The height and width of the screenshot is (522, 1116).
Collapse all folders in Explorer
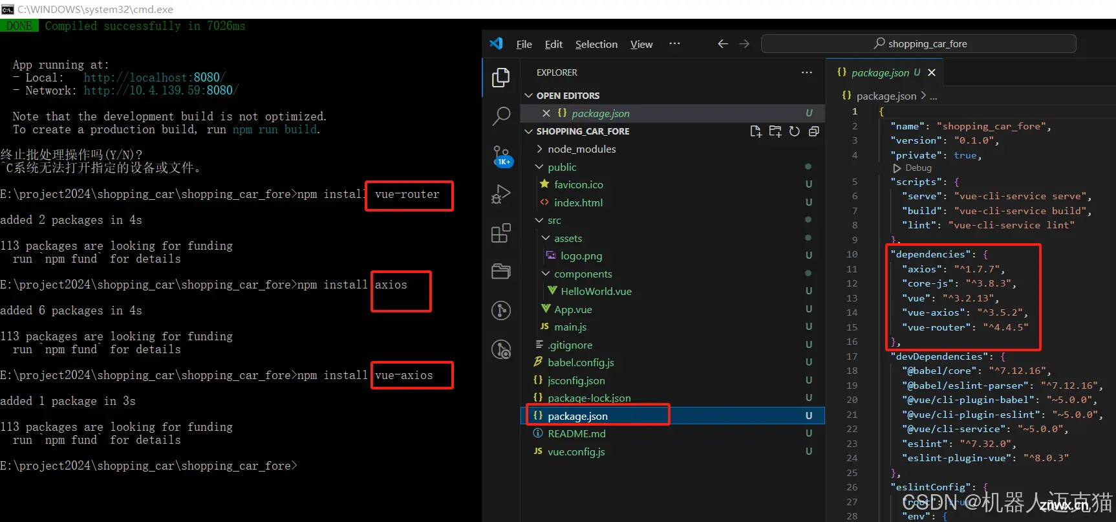[813, 131]
